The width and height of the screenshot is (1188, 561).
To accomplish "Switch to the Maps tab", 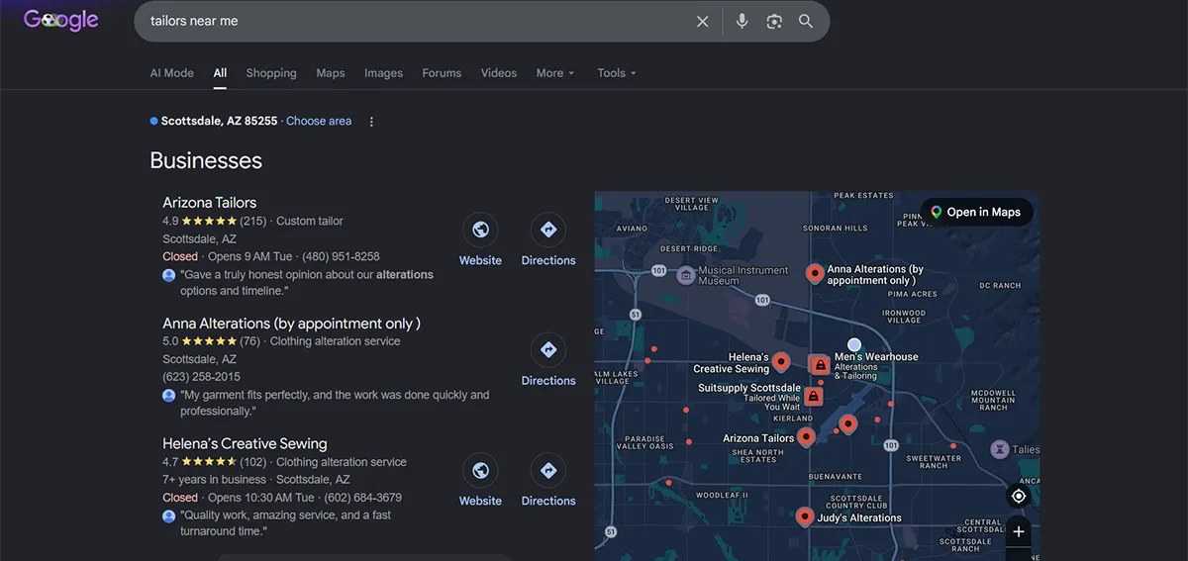I will 331,73.
